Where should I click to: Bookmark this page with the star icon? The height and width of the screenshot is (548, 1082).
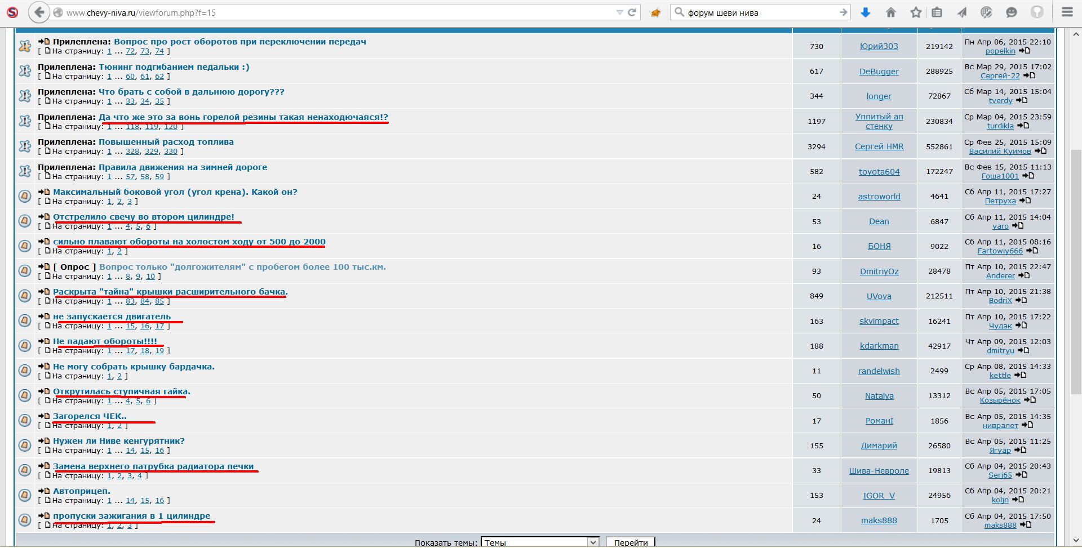click(916, 12)
